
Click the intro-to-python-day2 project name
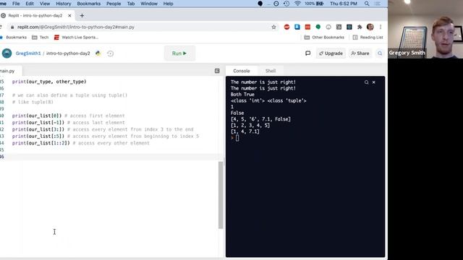pyautogui.click(x=68, y=53)
